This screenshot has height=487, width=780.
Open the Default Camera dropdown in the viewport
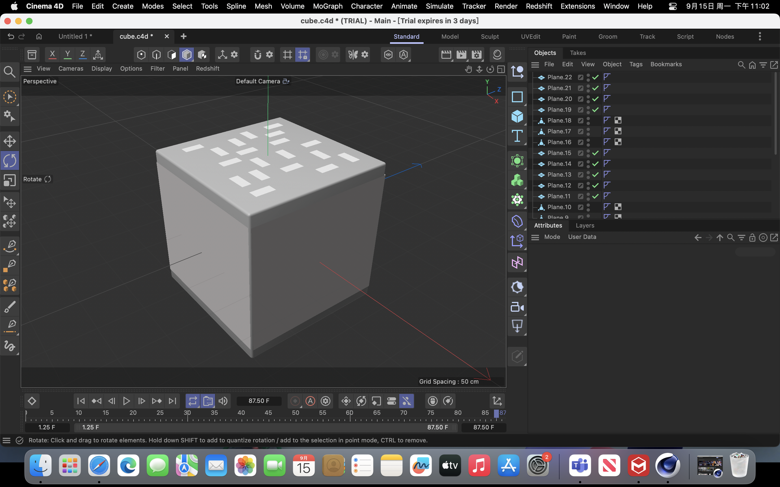coord(262,81)
